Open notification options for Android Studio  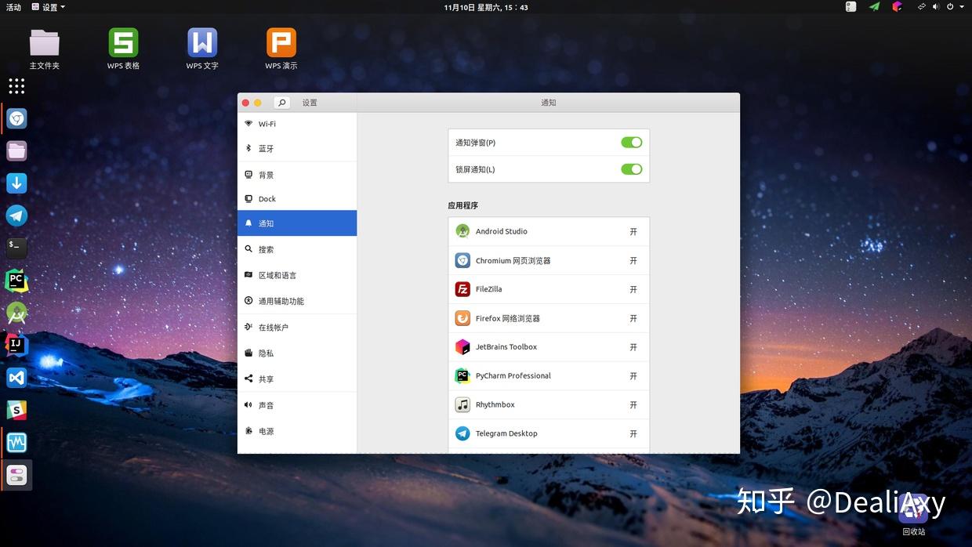pyautogui.click(x=632, y=231)
